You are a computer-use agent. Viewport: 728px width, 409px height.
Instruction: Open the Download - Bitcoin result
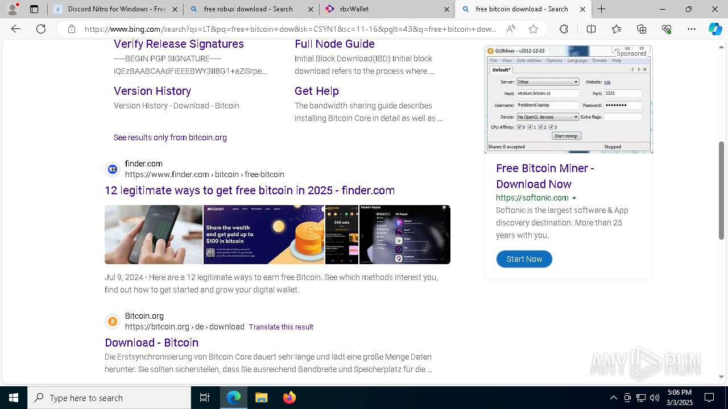151,343
